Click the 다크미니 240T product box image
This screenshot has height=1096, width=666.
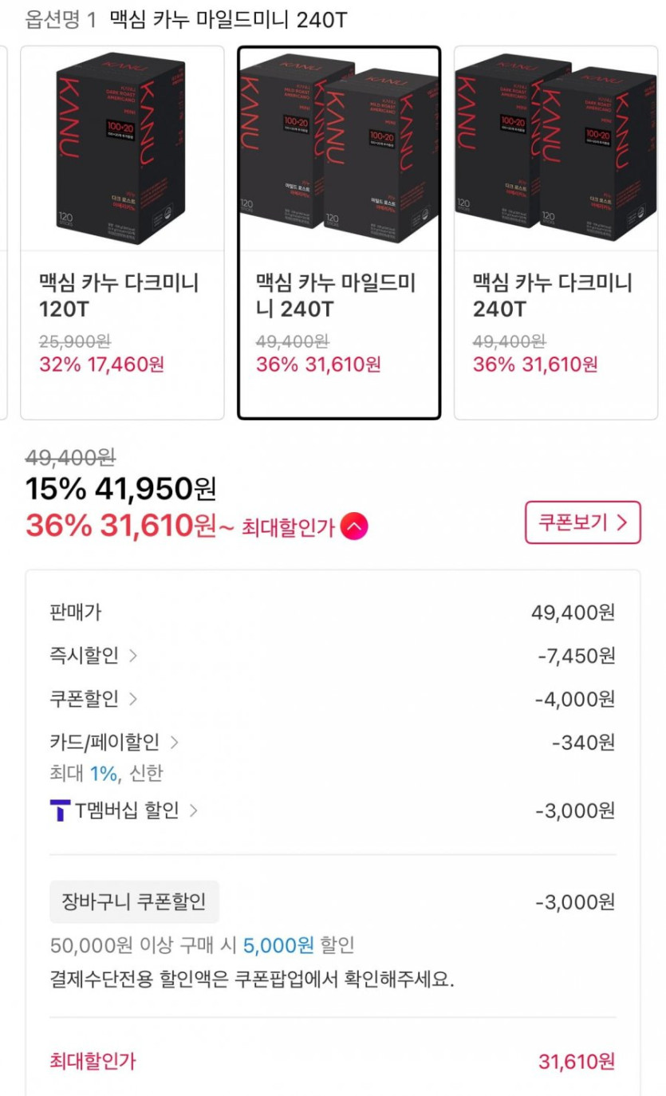pos(555,148)
